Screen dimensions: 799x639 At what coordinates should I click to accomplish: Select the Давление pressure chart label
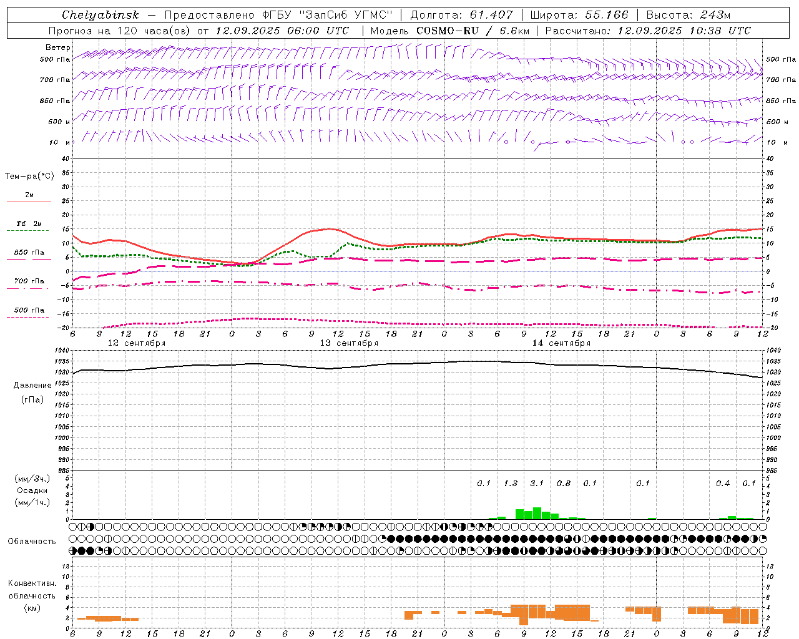[x=32, y=386]
